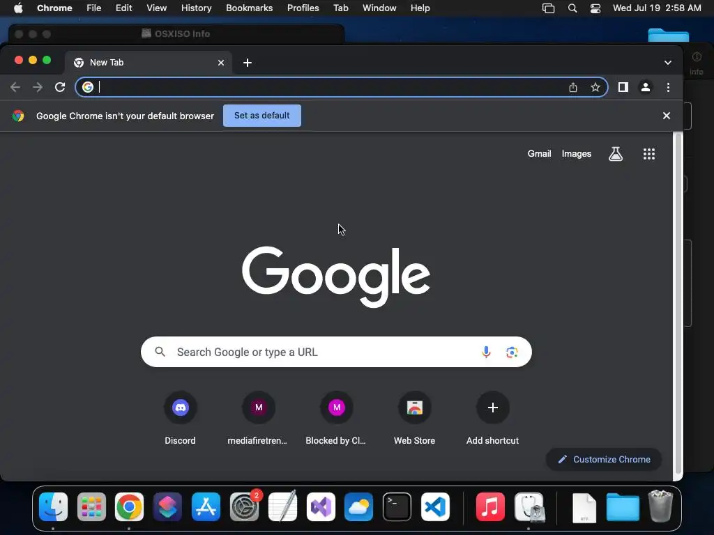
Task: Open the Bookmarks menu
Action: (250, 8)
